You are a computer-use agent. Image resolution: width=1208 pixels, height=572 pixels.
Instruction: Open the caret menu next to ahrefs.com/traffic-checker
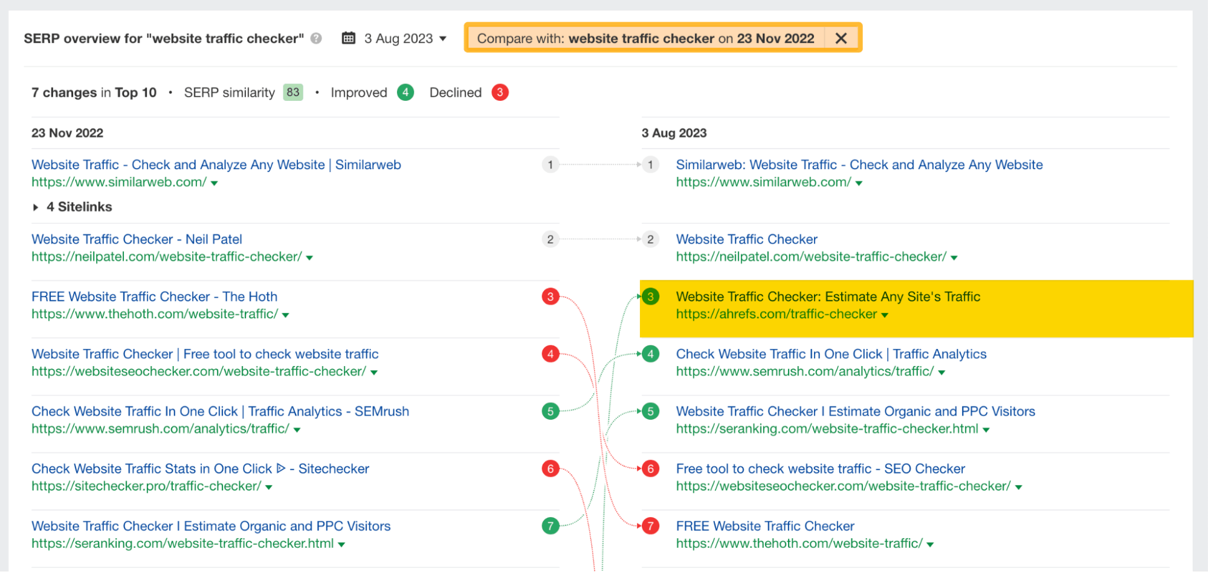coord(885,315)
